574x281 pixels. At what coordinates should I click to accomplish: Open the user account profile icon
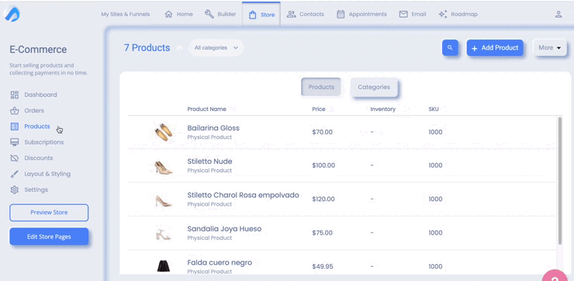click(x=558, y=14)
